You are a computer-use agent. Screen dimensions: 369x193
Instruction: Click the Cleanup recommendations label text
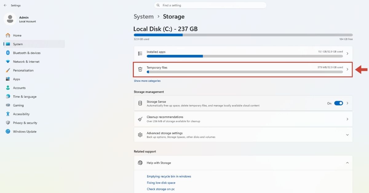tap(165, 117)
